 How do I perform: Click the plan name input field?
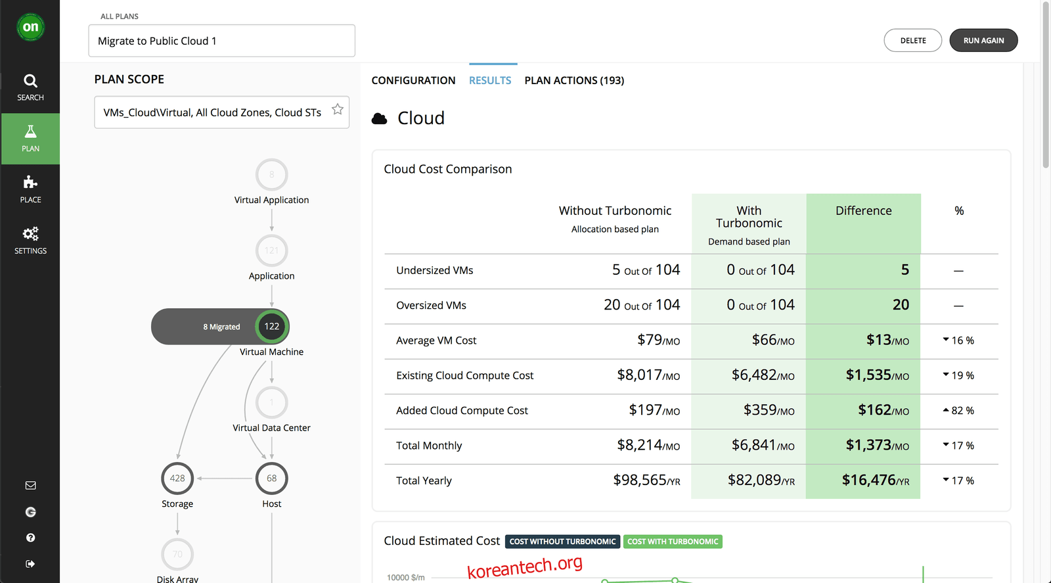click(222, 41)
